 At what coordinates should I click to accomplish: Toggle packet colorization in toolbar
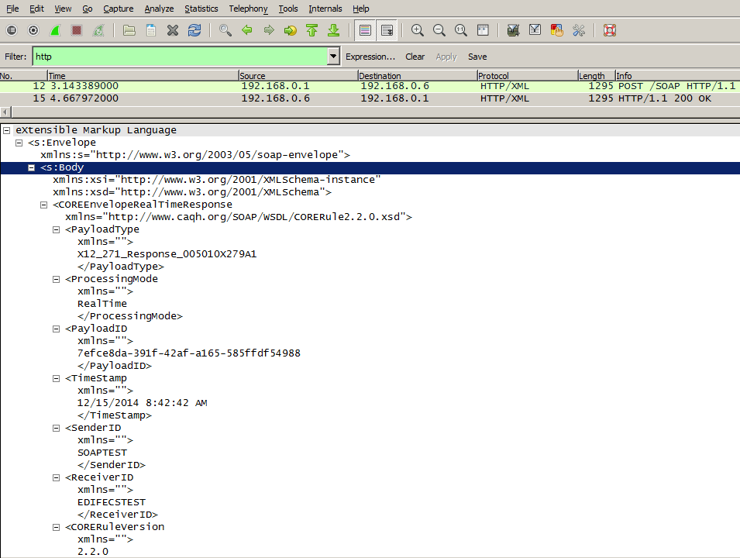365,30
